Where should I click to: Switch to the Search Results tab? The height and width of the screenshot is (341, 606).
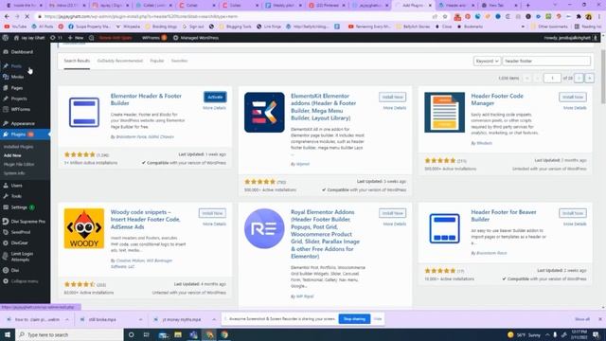[x=77, y=61]
